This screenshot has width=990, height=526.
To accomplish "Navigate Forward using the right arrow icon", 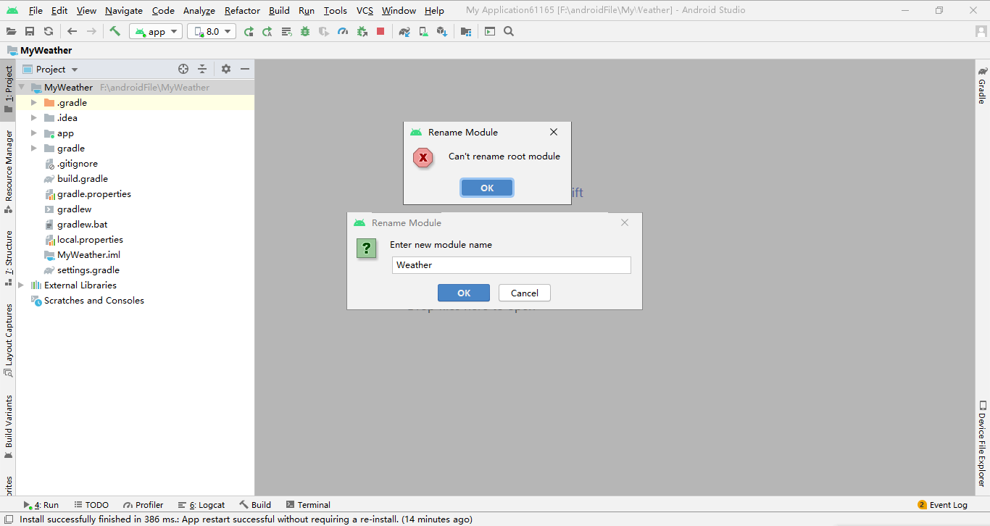I will pyautogui.click(x=91, y=31).
